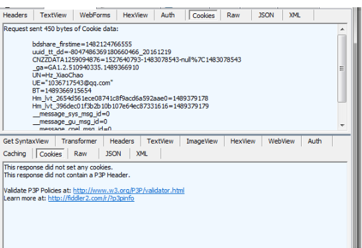Viewport: 362px width, 248px height.
Task: Select the __message_gu_msg_id cookie line
Action: tap(70, 122)
